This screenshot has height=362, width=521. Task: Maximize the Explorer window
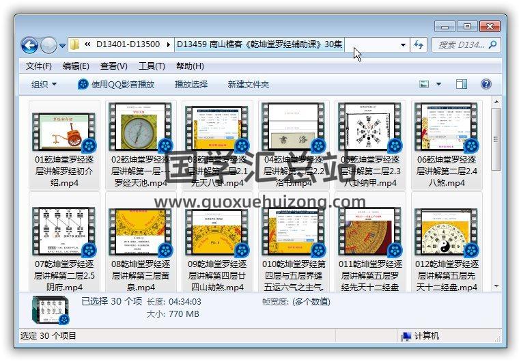(x=467, y=26)
